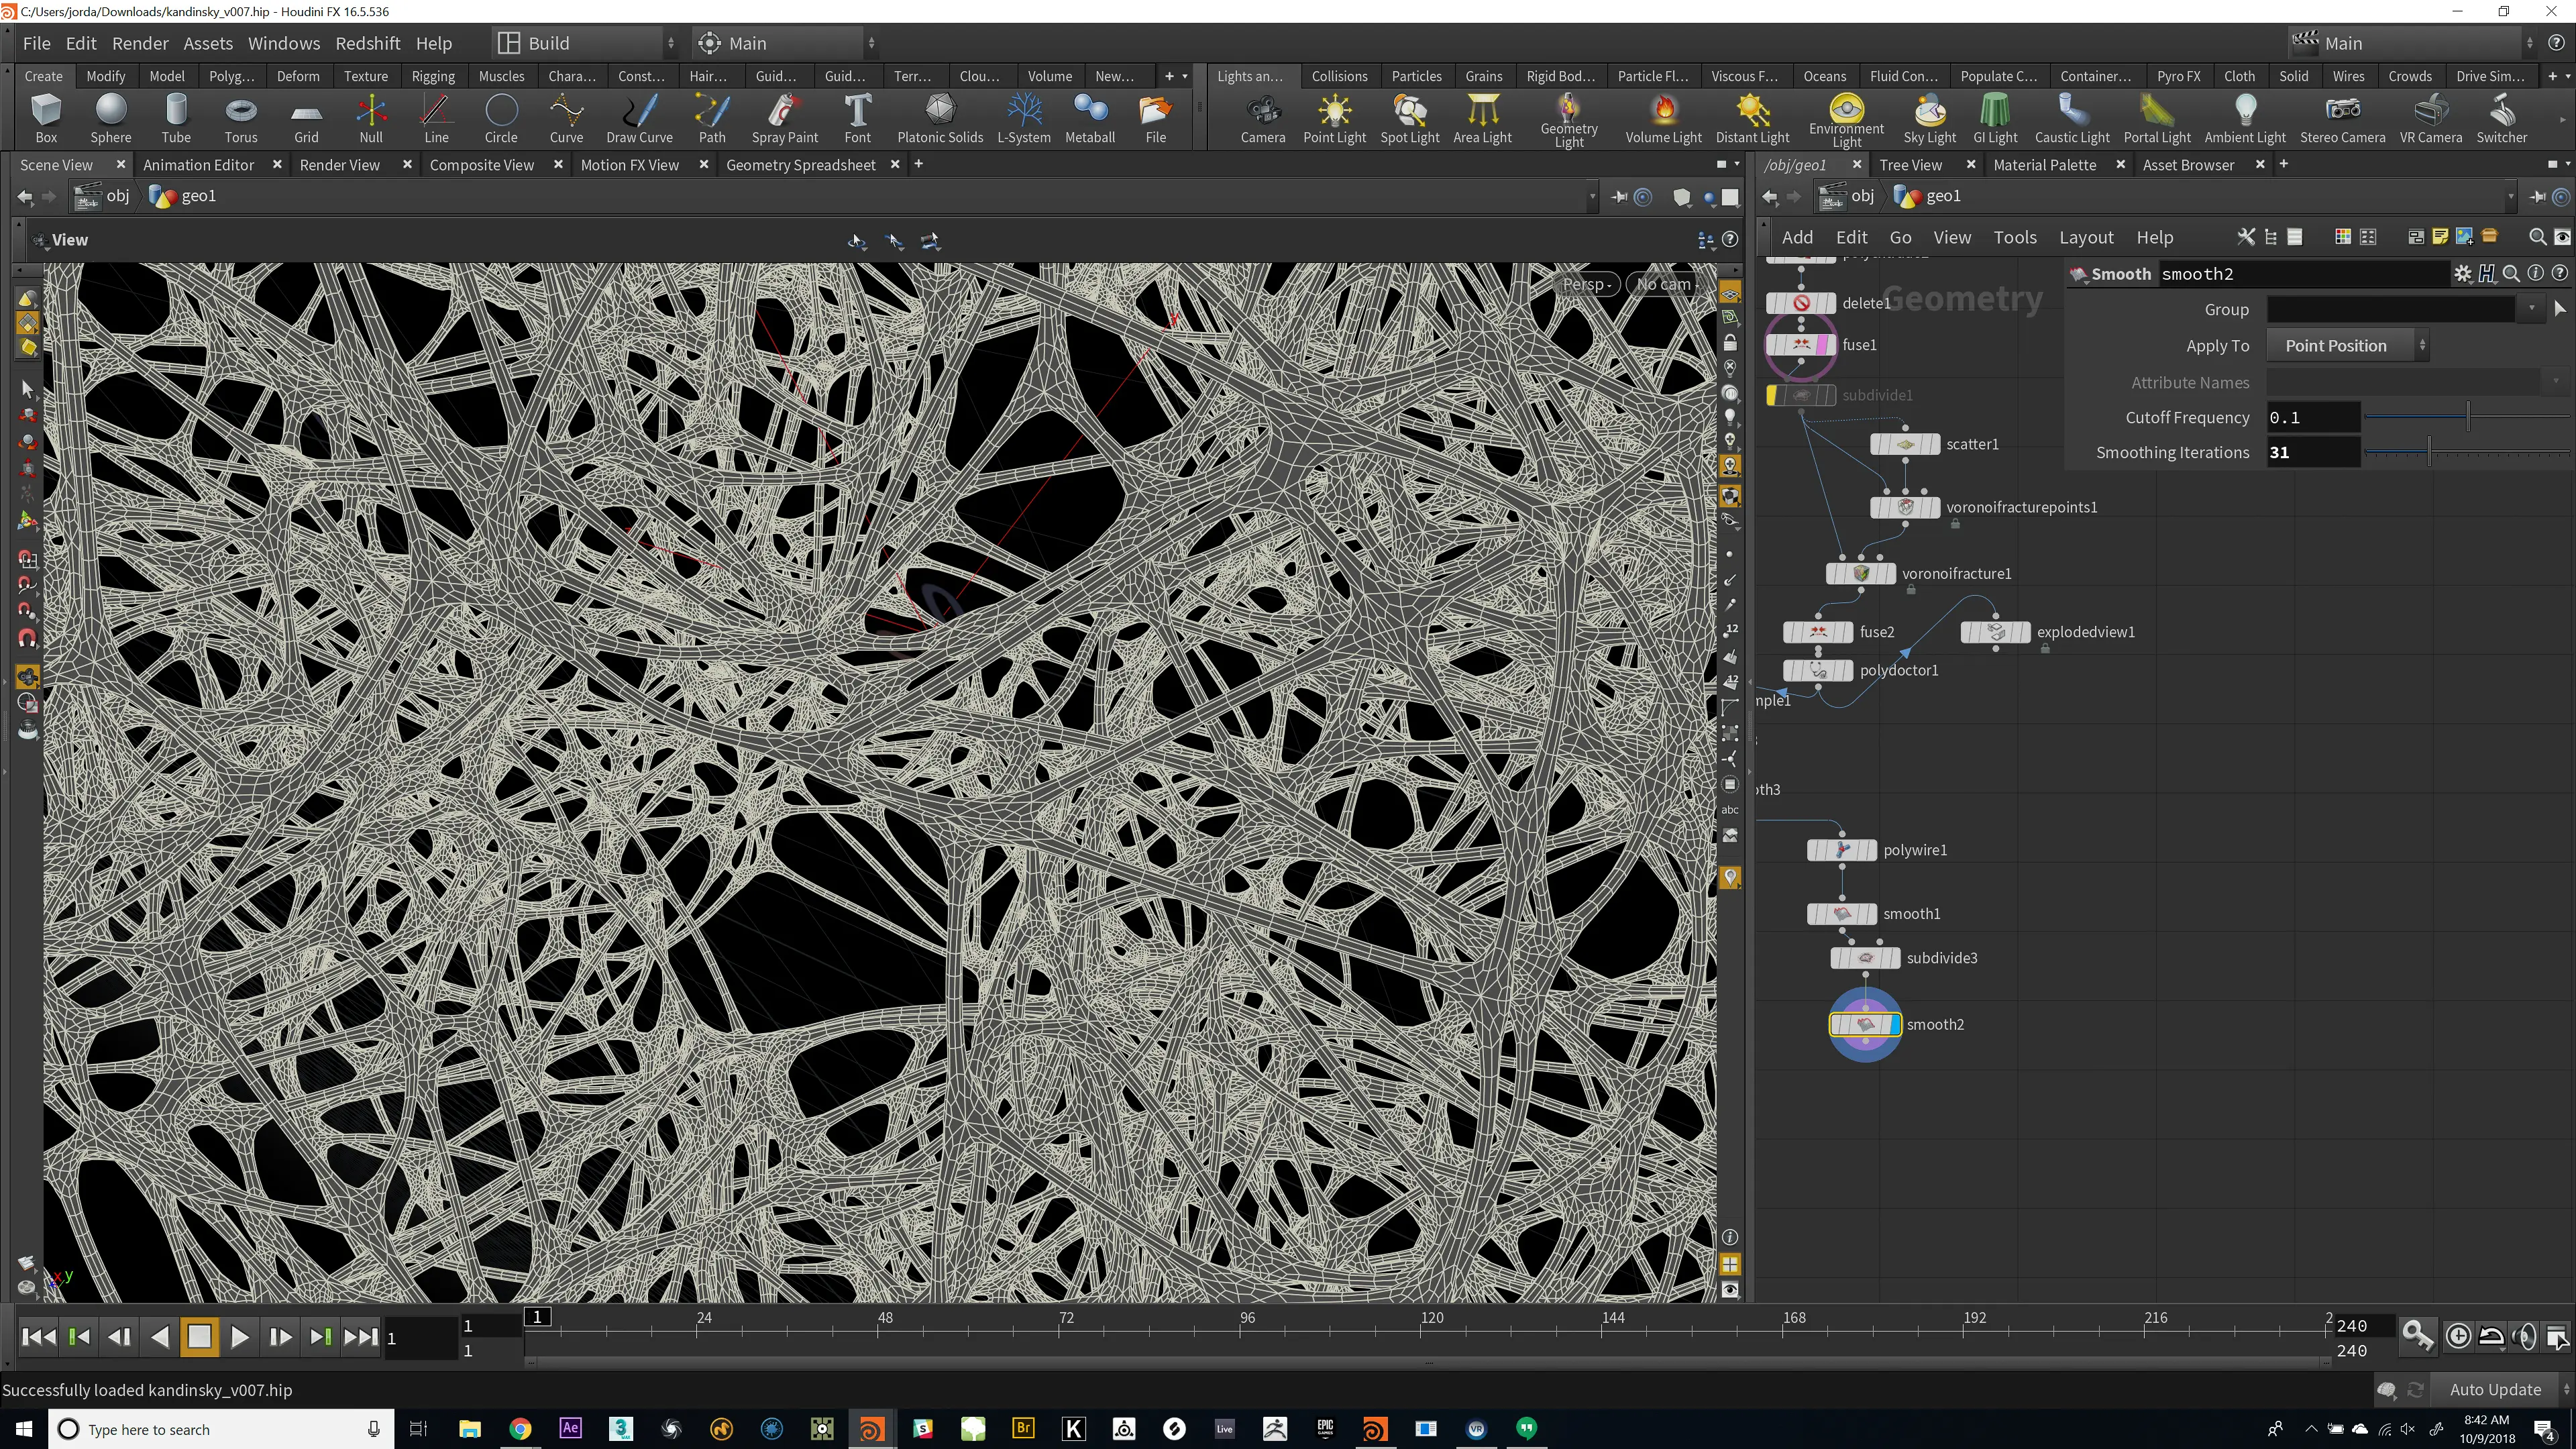
Task: Create Platonic Solids geometry
Action: point(940,118)
